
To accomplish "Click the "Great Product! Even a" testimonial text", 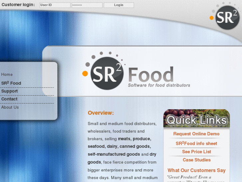I will click(x=189, y=177).
